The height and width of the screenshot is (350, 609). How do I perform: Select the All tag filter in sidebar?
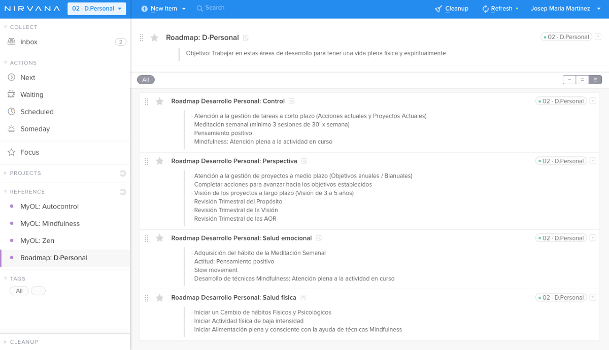click(19, 291)
